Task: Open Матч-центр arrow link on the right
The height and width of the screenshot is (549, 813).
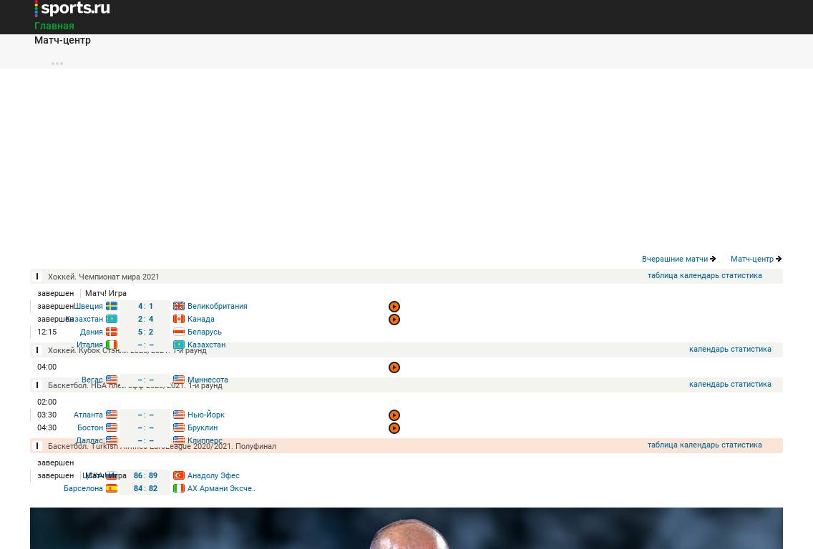Action: (x=756, y=259)
